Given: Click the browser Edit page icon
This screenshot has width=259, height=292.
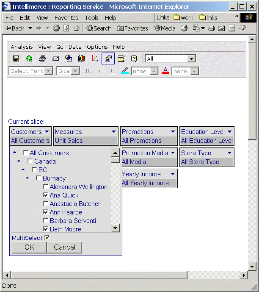Looking at the screenshot, I should (222, 28).
